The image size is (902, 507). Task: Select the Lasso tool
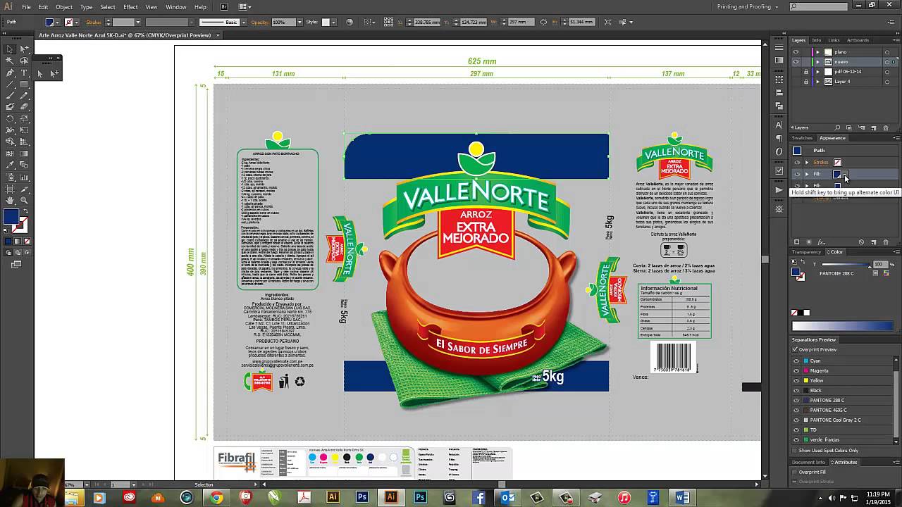24,61
